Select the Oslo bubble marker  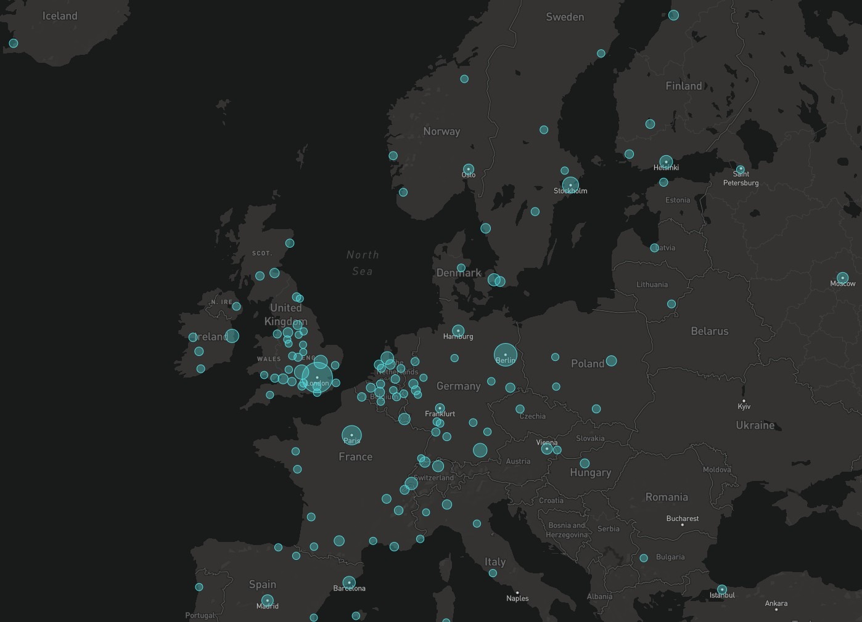(x=469, y=169)
